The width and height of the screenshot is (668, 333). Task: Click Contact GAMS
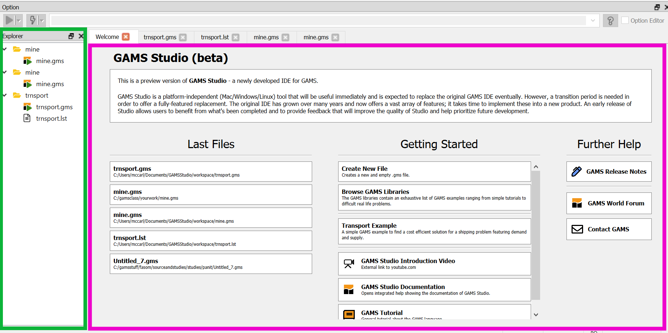click(609, 229)
